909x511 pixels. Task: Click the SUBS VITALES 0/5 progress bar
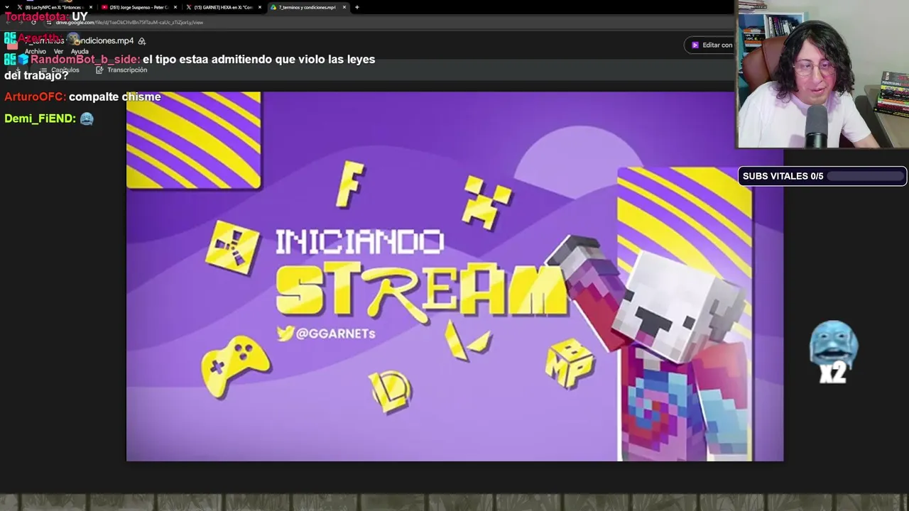point(822,176)
